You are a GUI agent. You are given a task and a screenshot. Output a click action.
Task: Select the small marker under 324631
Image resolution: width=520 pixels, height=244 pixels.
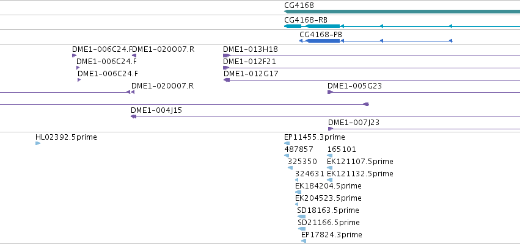(x=297, y=180)
